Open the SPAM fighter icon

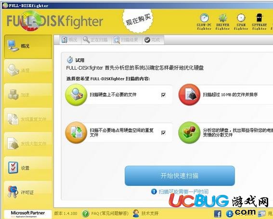coord(241,22)
